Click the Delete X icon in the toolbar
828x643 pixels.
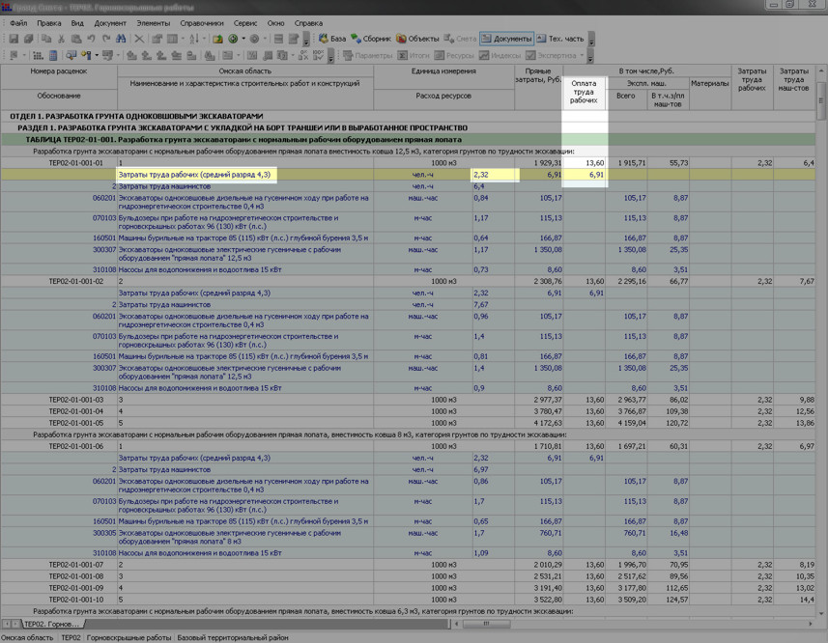coord(139,39)
